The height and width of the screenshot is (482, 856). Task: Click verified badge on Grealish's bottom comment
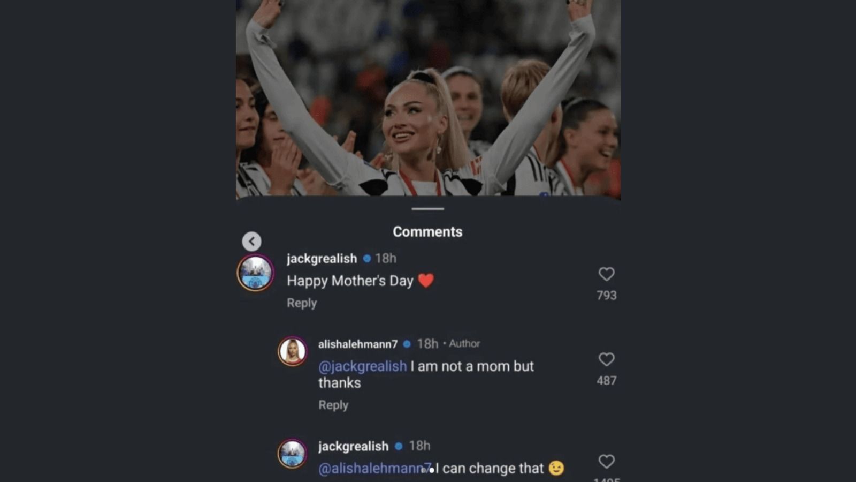[398, 446]
